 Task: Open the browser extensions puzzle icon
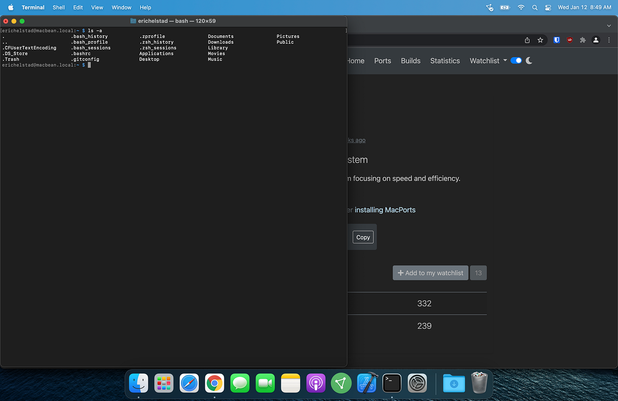[583, 40]
